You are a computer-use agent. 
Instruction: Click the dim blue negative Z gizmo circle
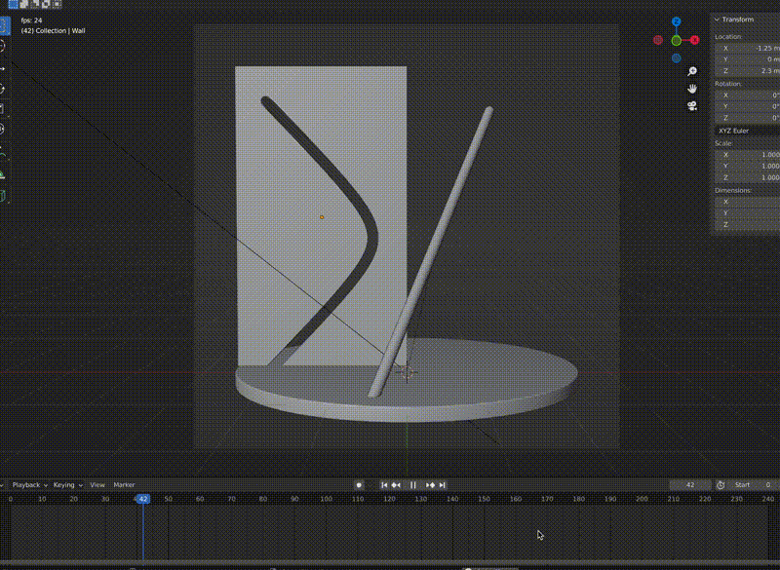pyautogui.click(x=676, y=58)
